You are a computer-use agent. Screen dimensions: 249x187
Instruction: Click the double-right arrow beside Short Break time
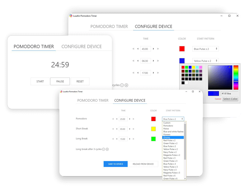133,129
